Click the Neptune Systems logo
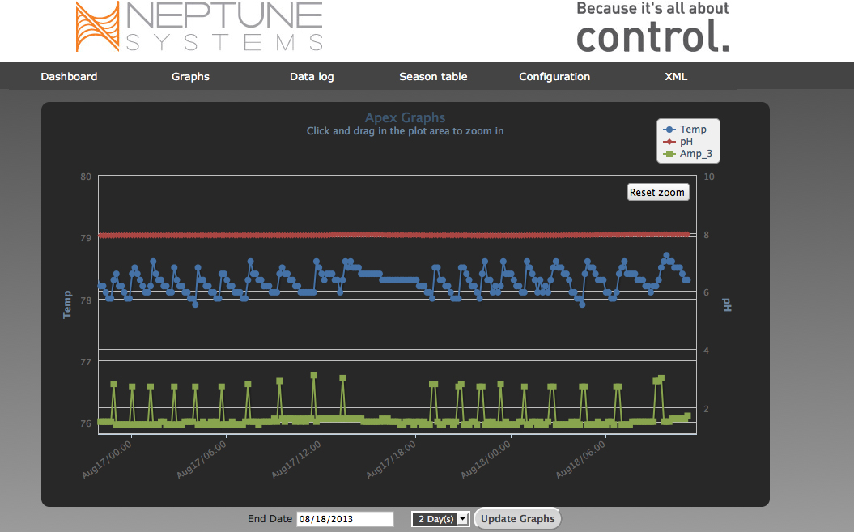Image resolution: width=854 pixels, height=532 pixels. (x=199, y=28)
